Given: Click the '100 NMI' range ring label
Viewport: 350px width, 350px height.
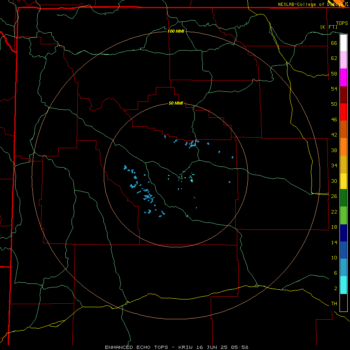Looking at the screenshot, I should (x=176, y=31).
